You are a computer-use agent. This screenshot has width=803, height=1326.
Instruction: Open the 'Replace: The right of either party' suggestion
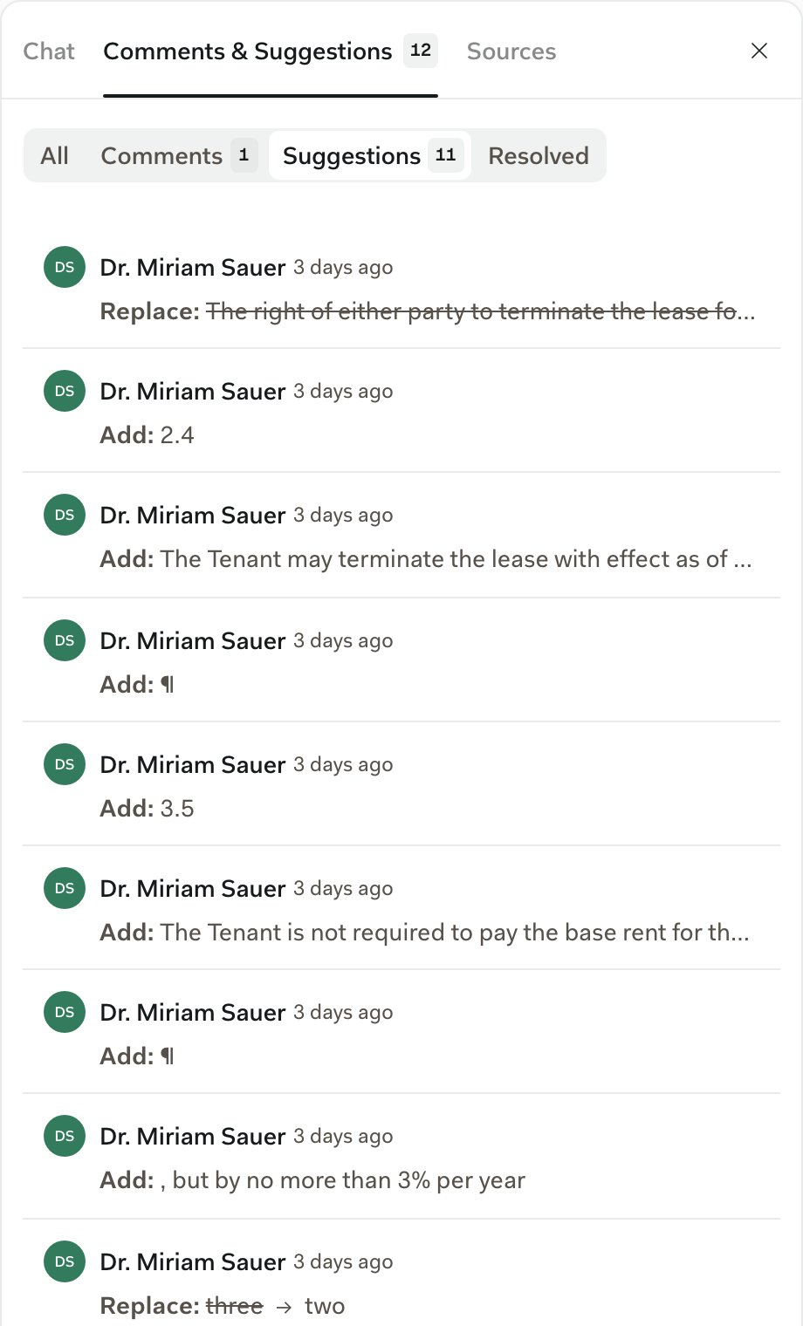pyautogui.click(x=401, y=287)
